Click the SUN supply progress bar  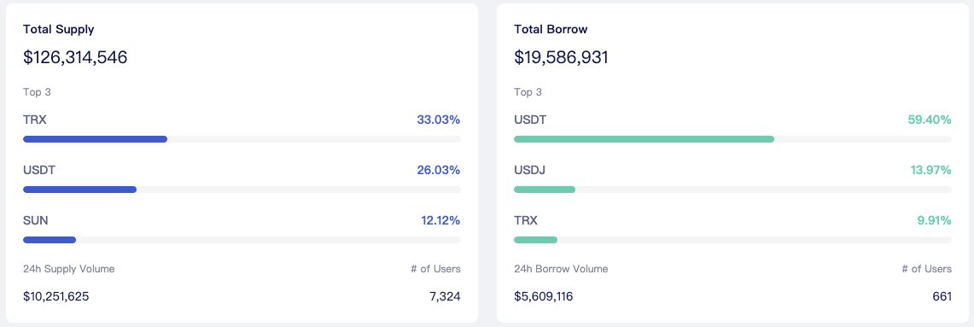click(242, 240)
